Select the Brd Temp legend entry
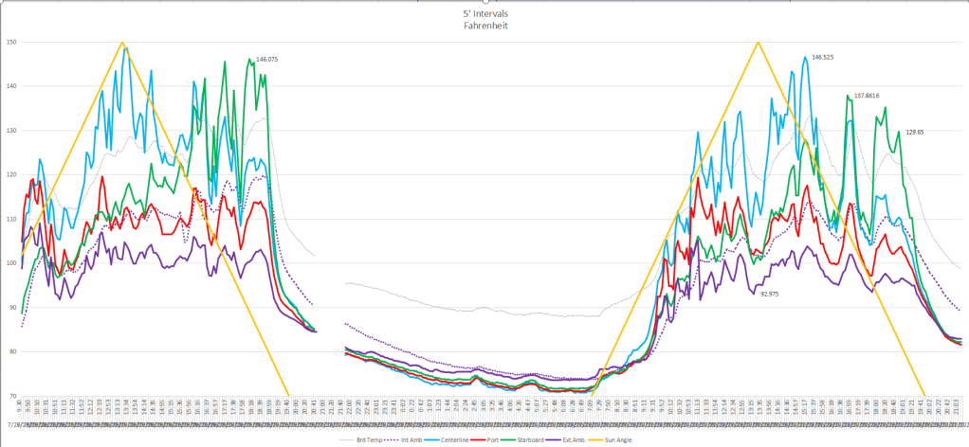The width and height of the screenshot is (969, 447). pyautogui.click(x=367, y=440)
